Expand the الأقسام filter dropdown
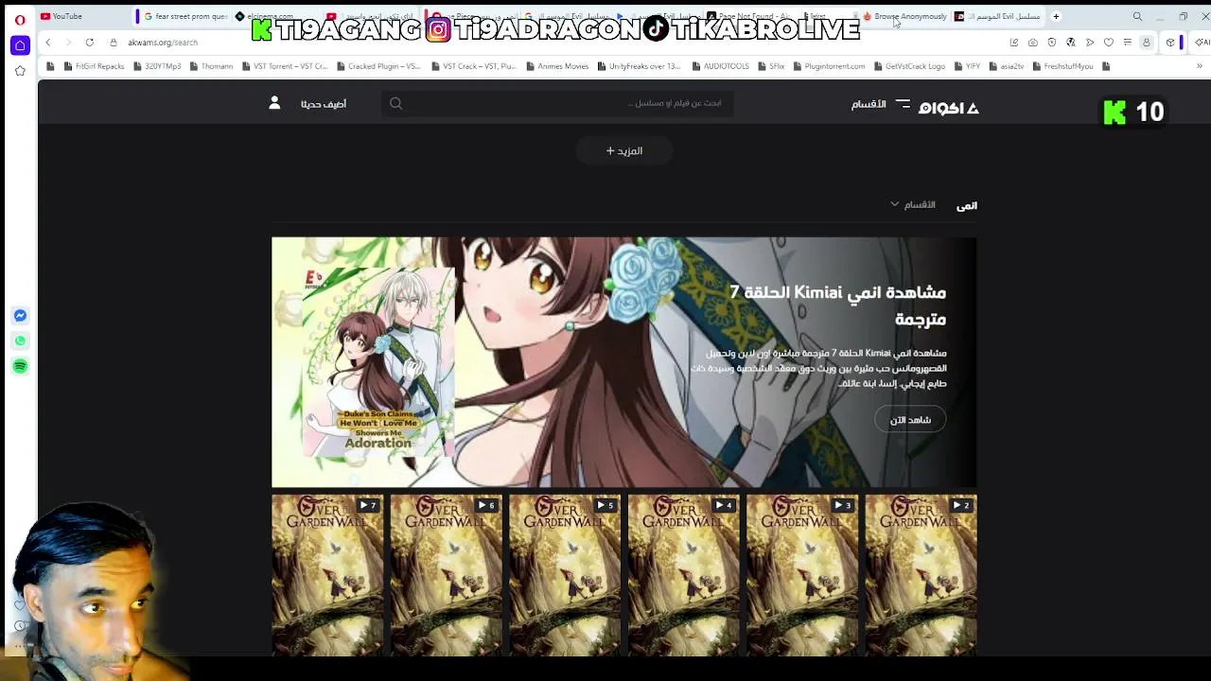 click(x=913, y=204)
